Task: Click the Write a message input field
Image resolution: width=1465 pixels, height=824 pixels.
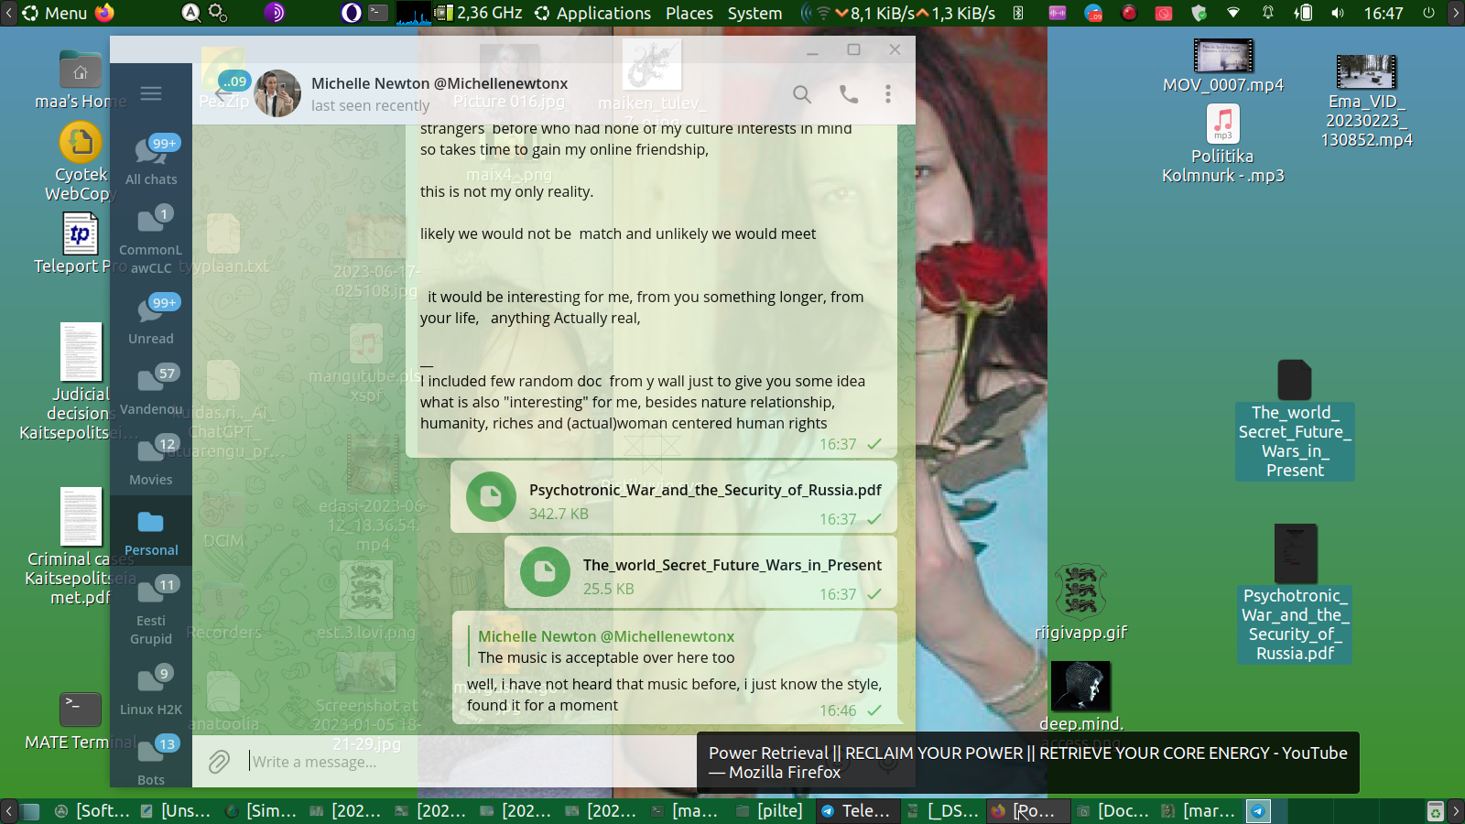Action: tap(467, 762)
